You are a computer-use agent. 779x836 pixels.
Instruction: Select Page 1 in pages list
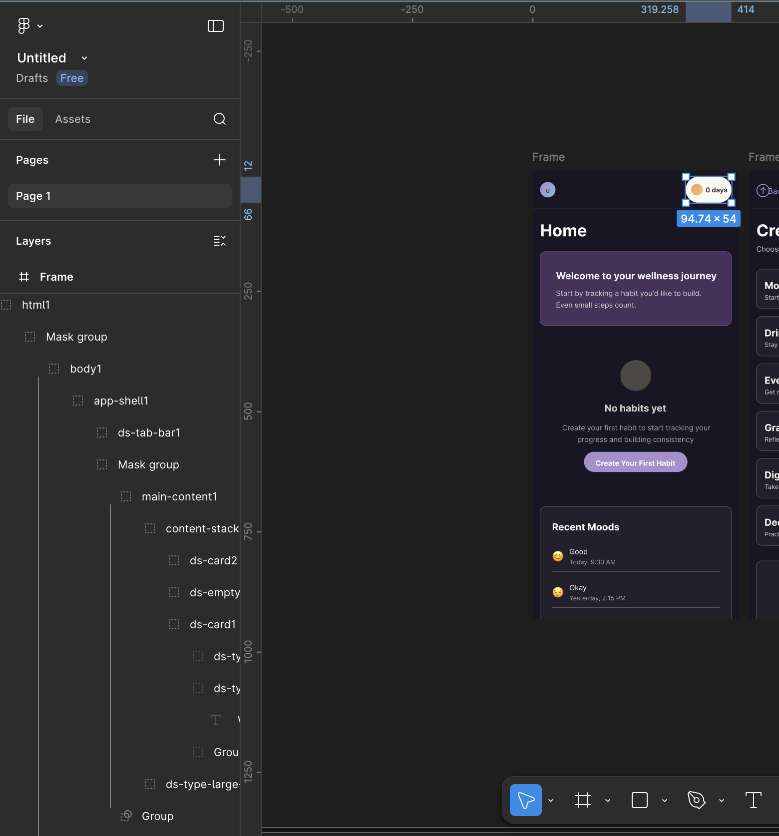(120, 196)
